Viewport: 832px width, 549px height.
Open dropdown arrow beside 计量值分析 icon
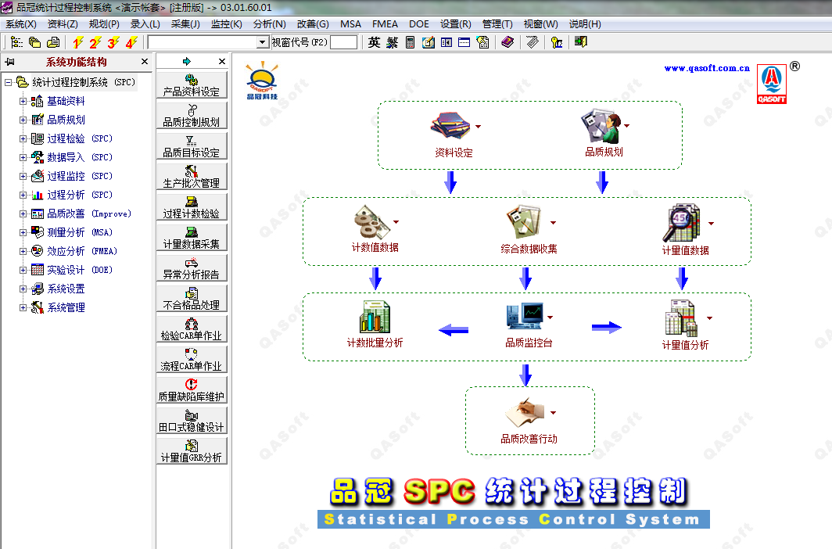(x=709, y=318)
